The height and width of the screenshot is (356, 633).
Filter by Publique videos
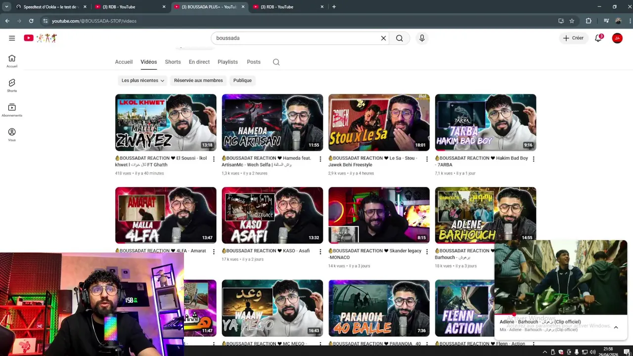pos(242,81)
